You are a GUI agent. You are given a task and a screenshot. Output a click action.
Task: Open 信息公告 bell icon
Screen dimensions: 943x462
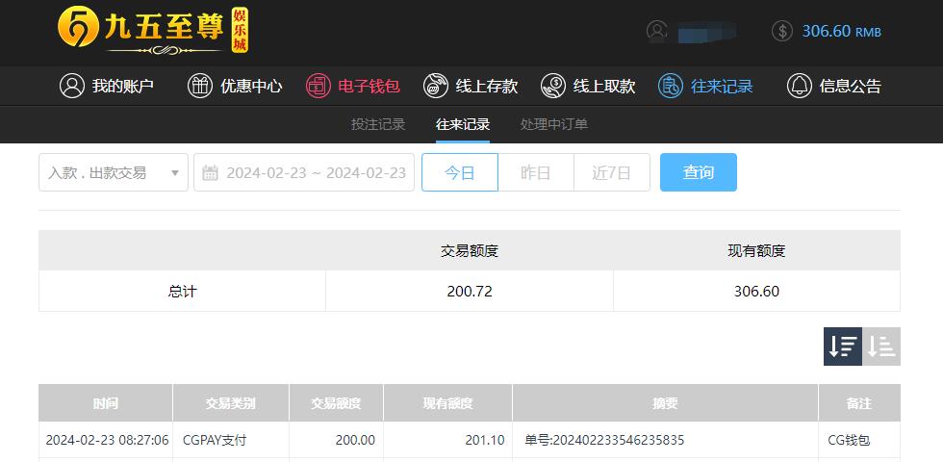pyautogui.click(x=800, y=86)
